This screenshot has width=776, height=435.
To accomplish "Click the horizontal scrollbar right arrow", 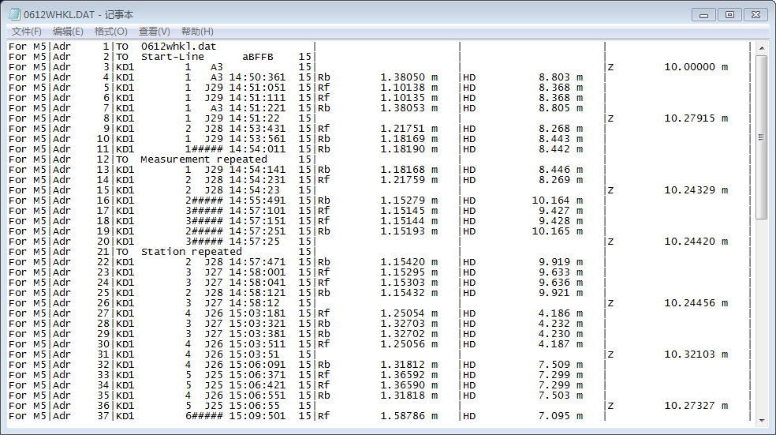I will point(749,429).
